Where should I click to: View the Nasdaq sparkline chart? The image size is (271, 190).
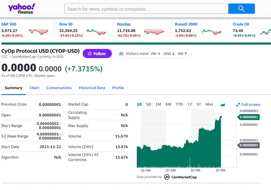click(x=154, y=32)
